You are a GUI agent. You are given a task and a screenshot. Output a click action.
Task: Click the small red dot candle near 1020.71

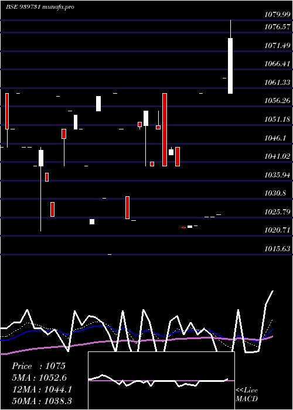click(x=183, y=227)
